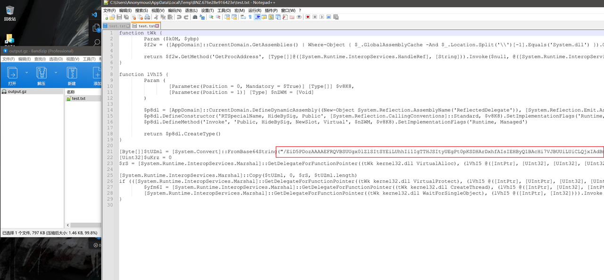Screen dimensions: 604x280
Task: Close the inactive grey test.txt tab
Action: pyautogui.click(x=128, y=26)
